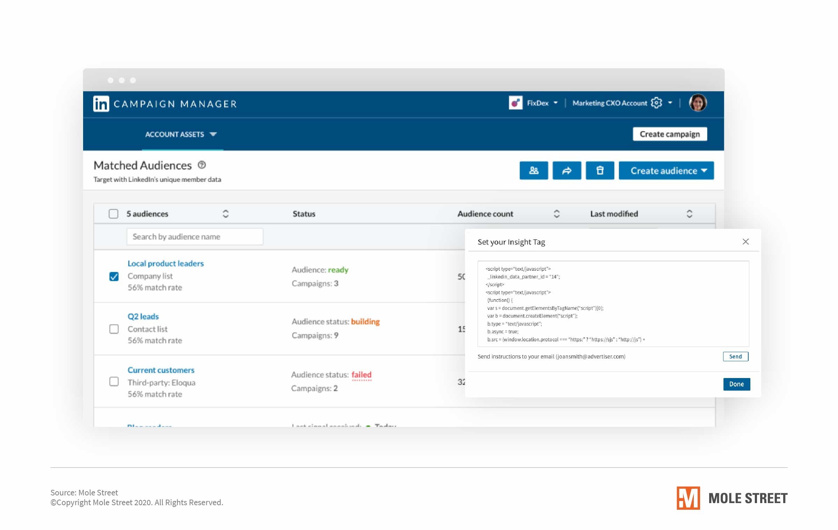Expand the Marketing CXO Account dropdown arrow
Screen dimensions: 838x530
point(670,103)
